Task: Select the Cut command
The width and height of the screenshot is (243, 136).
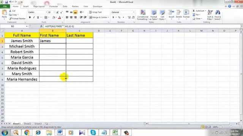Action: click(x=12, y=11)
